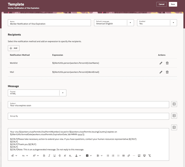185x167 pixels.
Task: Open the text case style dropdown
Action: click(x=25, y=156)
